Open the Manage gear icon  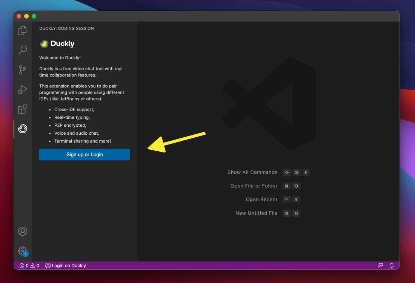(x=23, y=251)
